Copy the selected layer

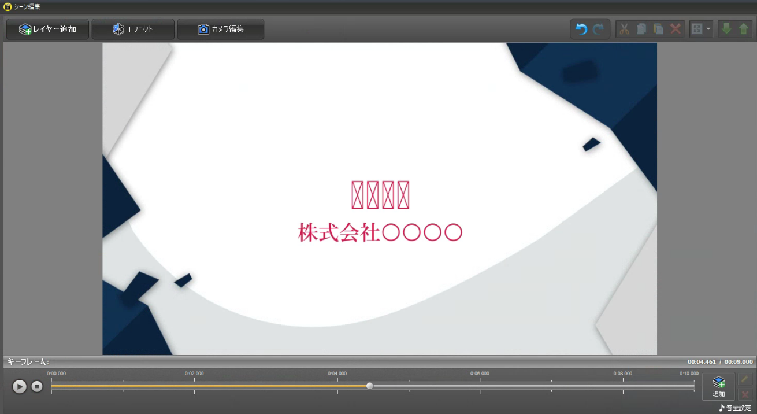[x=641, y=29]
